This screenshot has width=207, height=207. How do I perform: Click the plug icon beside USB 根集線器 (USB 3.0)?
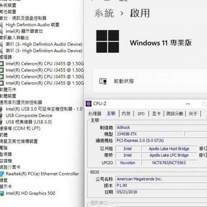(1, 122)
